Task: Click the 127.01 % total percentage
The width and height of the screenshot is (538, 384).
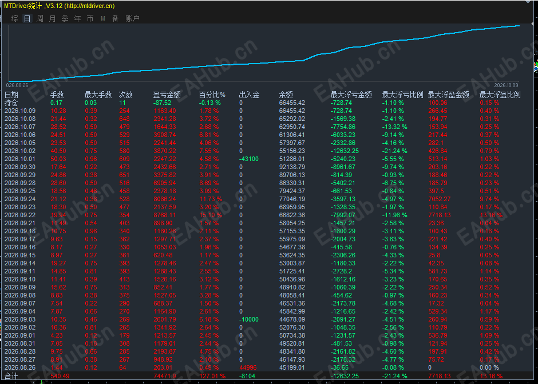Action: tap(212, 376)
